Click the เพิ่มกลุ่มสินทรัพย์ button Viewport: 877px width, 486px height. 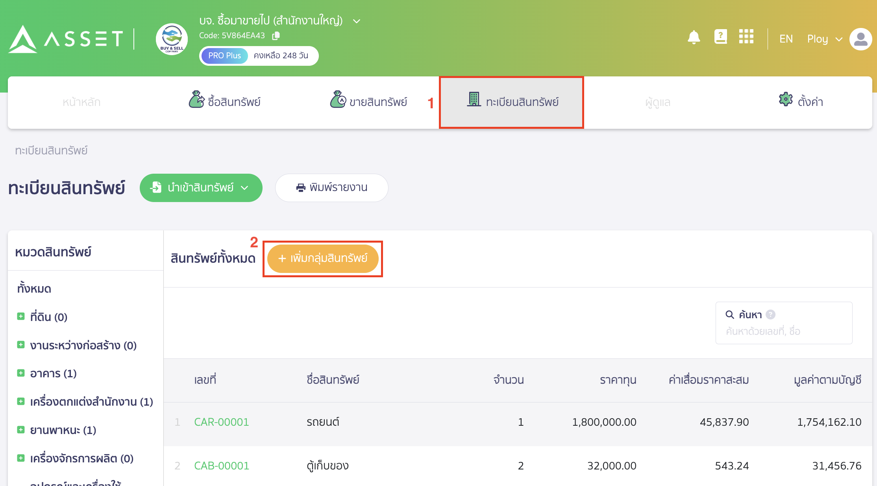(x=323, y=258)
